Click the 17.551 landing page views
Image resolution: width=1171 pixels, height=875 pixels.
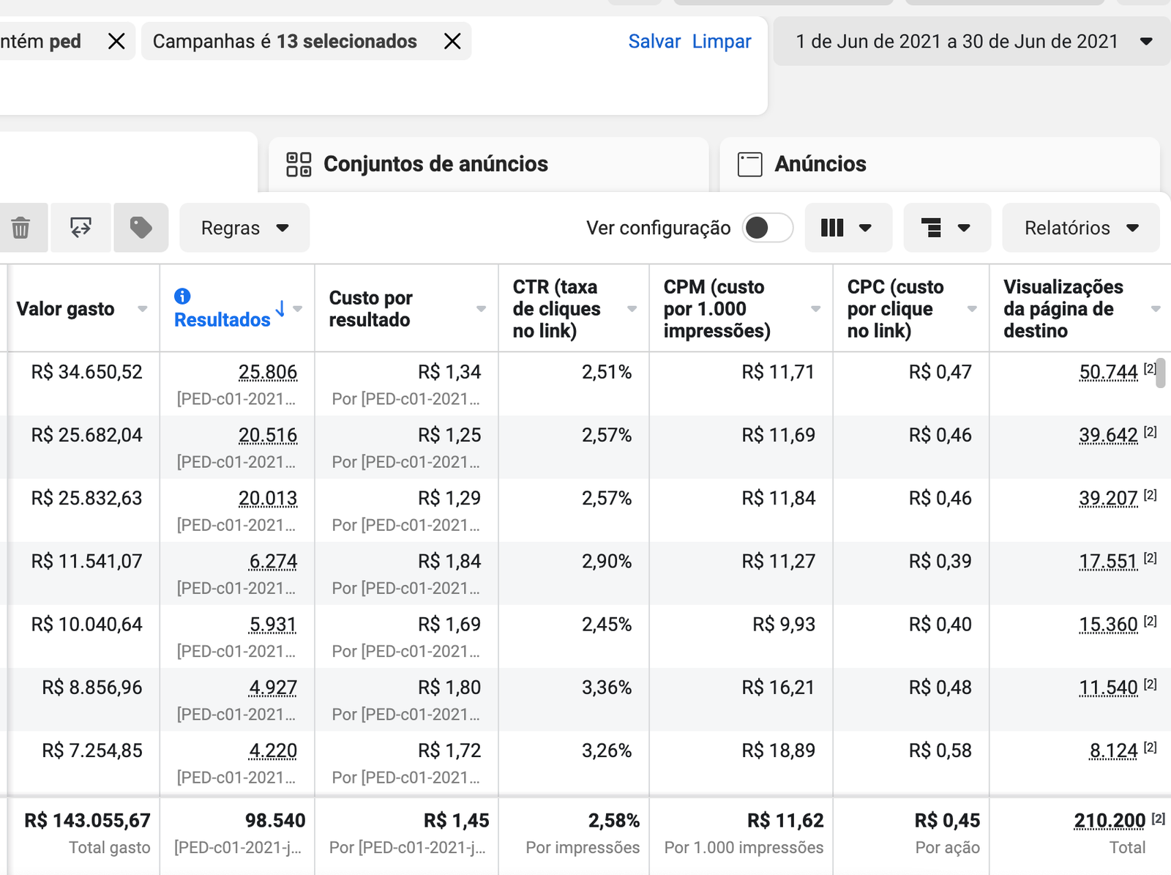[1108, 562]
